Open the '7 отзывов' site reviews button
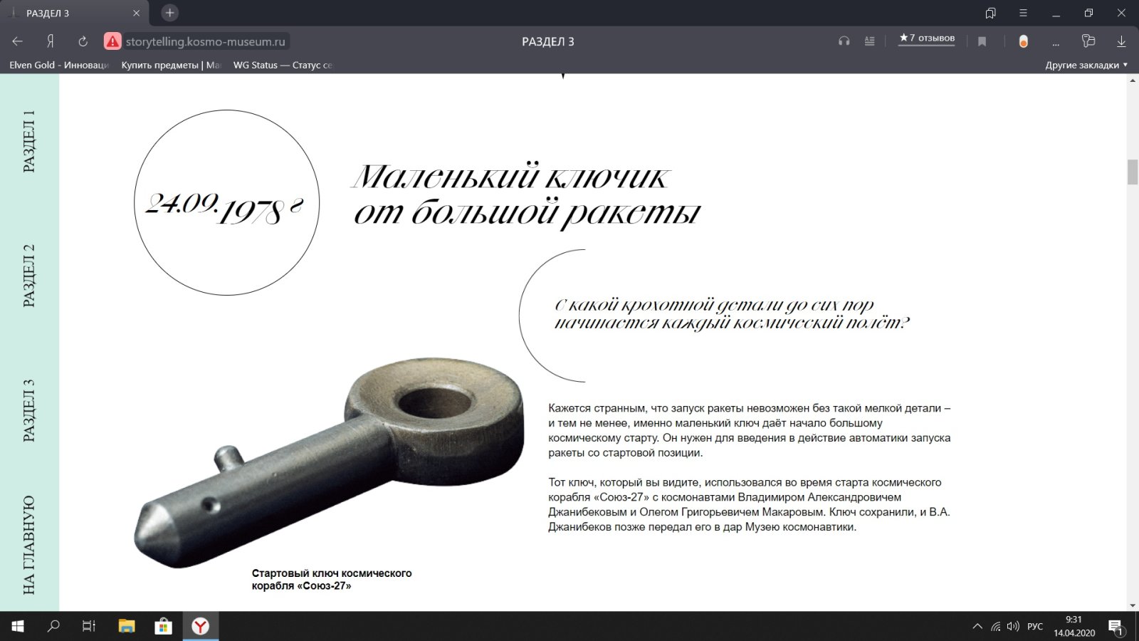 pyautogui.click(x=927, y=38)
